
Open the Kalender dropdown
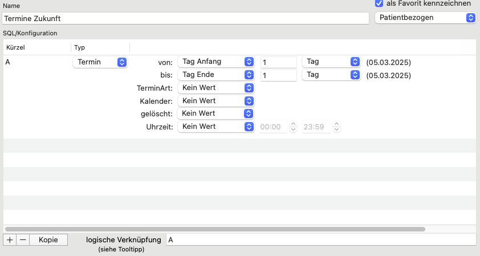[216, 101]
